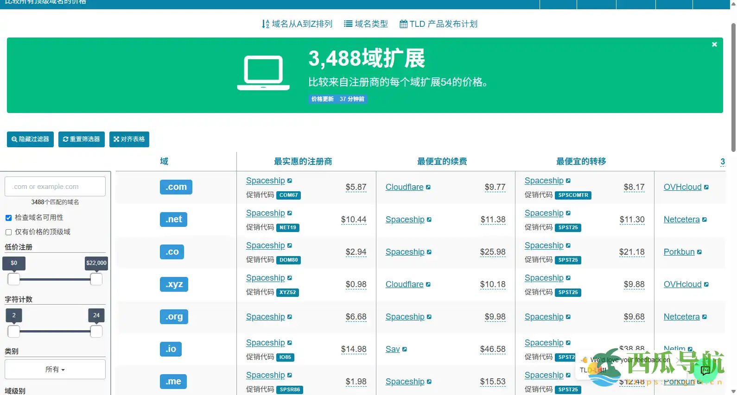This screenshot has width=737, height=395.
Task: Click the laptop icon in green banner
Action: pos(263,73)
